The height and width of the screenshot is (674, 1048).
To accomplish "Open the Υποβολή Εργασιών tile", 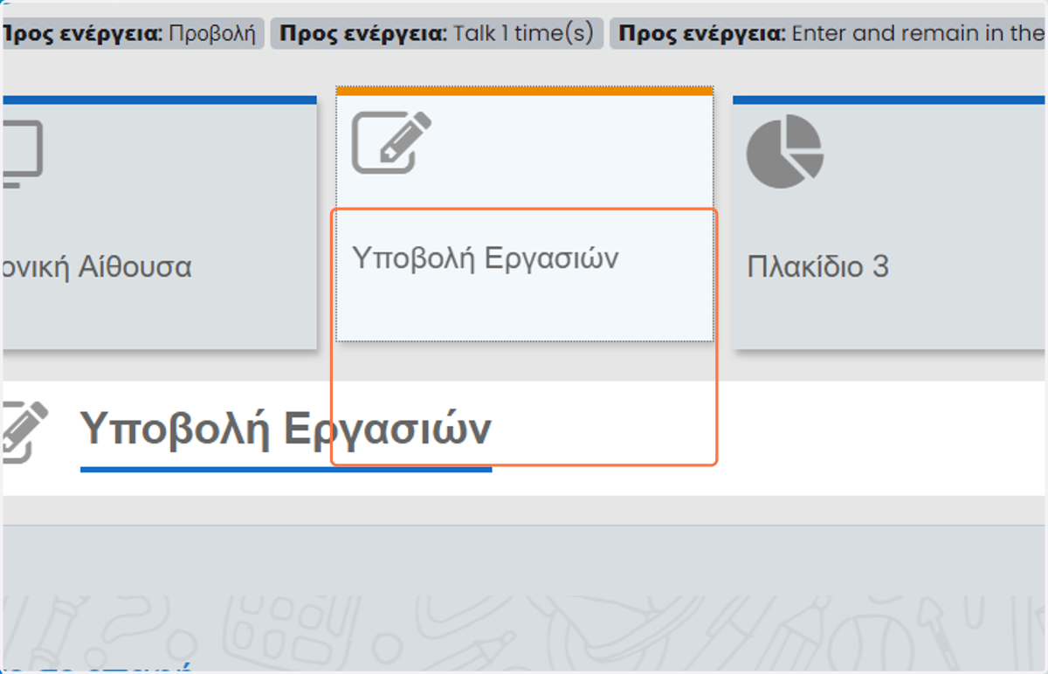I will tap(525, 214).
